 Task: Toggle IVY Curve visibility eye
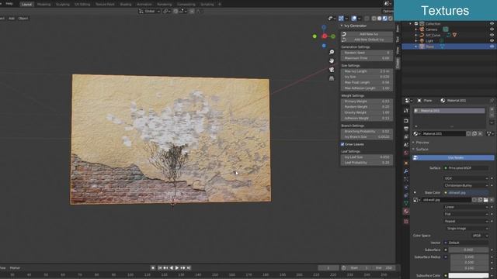coord(492,35)
